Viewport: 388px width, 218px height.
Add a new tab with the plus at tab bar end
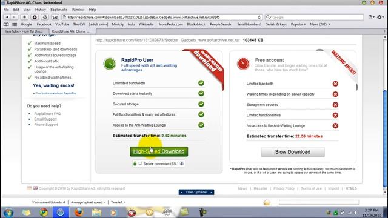(384, 31)
